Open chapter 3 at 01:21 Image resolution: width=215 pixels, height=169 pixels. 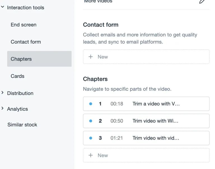click(146, 138)
